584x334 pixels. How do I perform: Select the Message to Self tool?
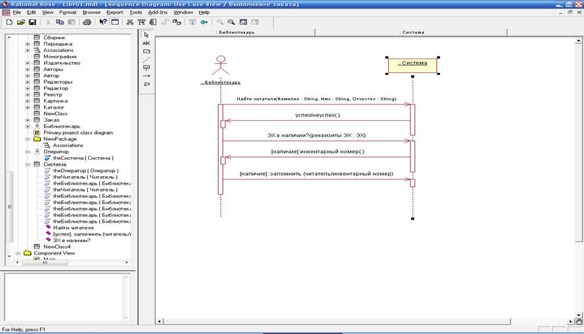(x=146, y=84)
